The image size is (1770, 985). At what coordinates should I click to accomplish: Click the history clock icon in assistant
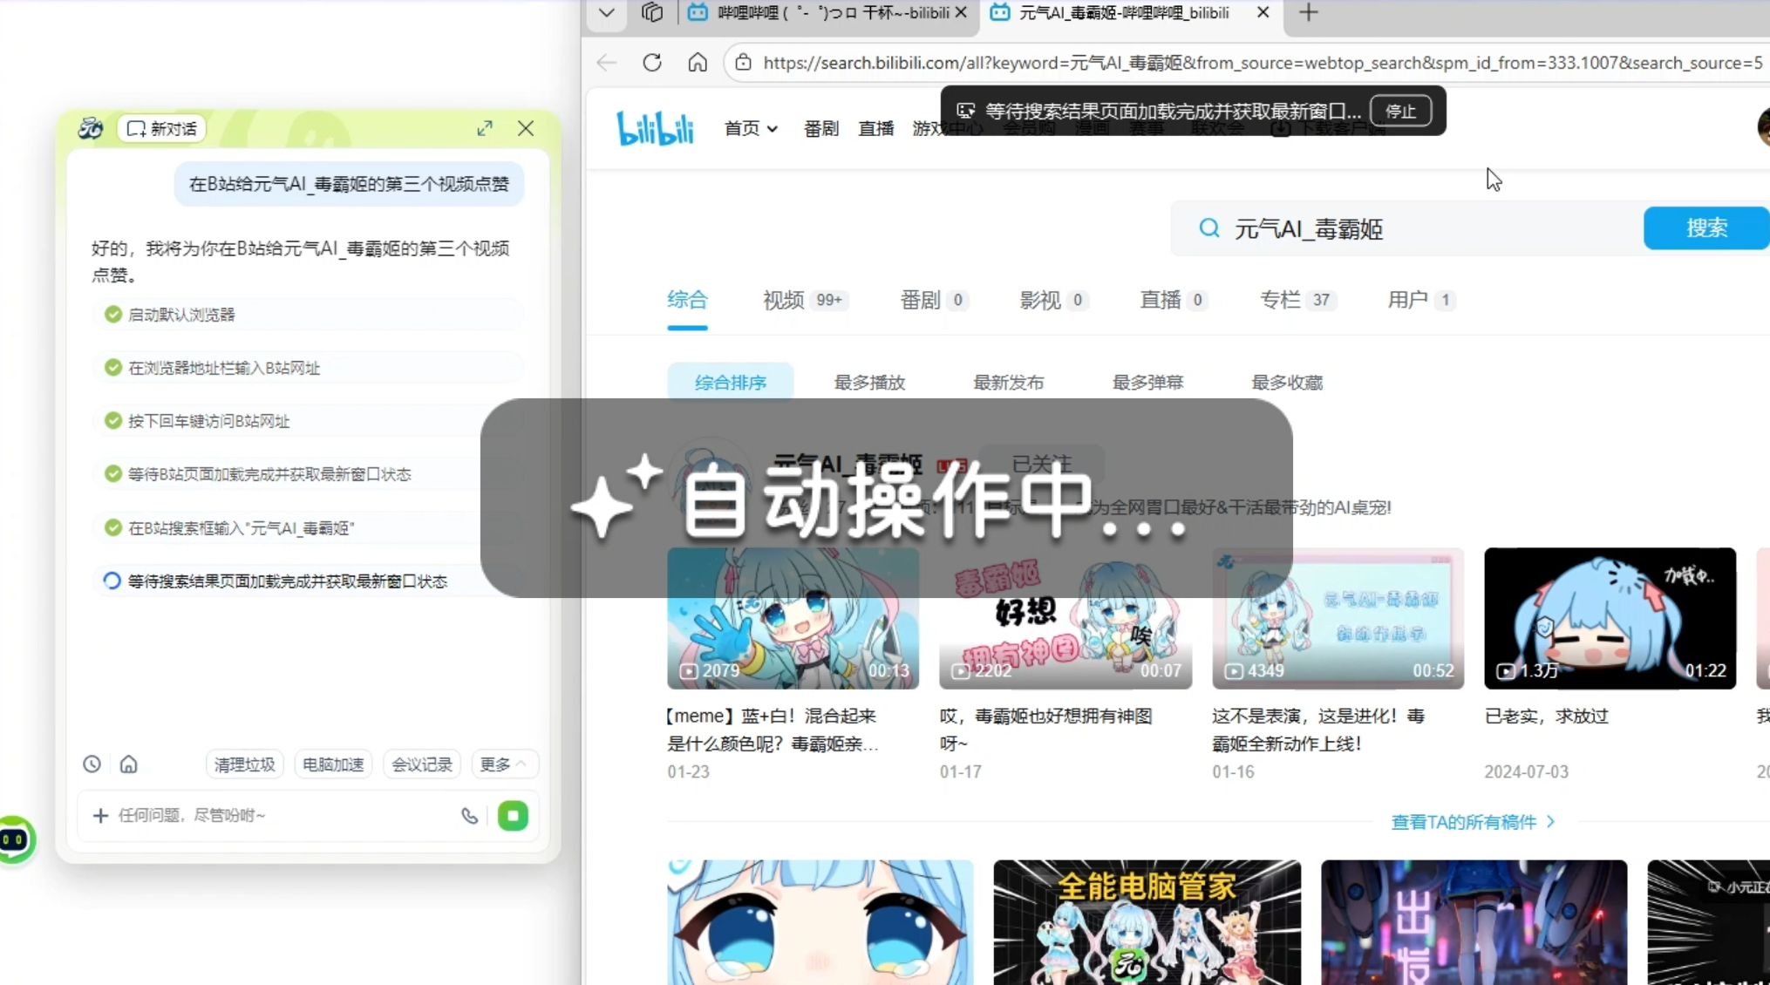[x=92, y=764]
